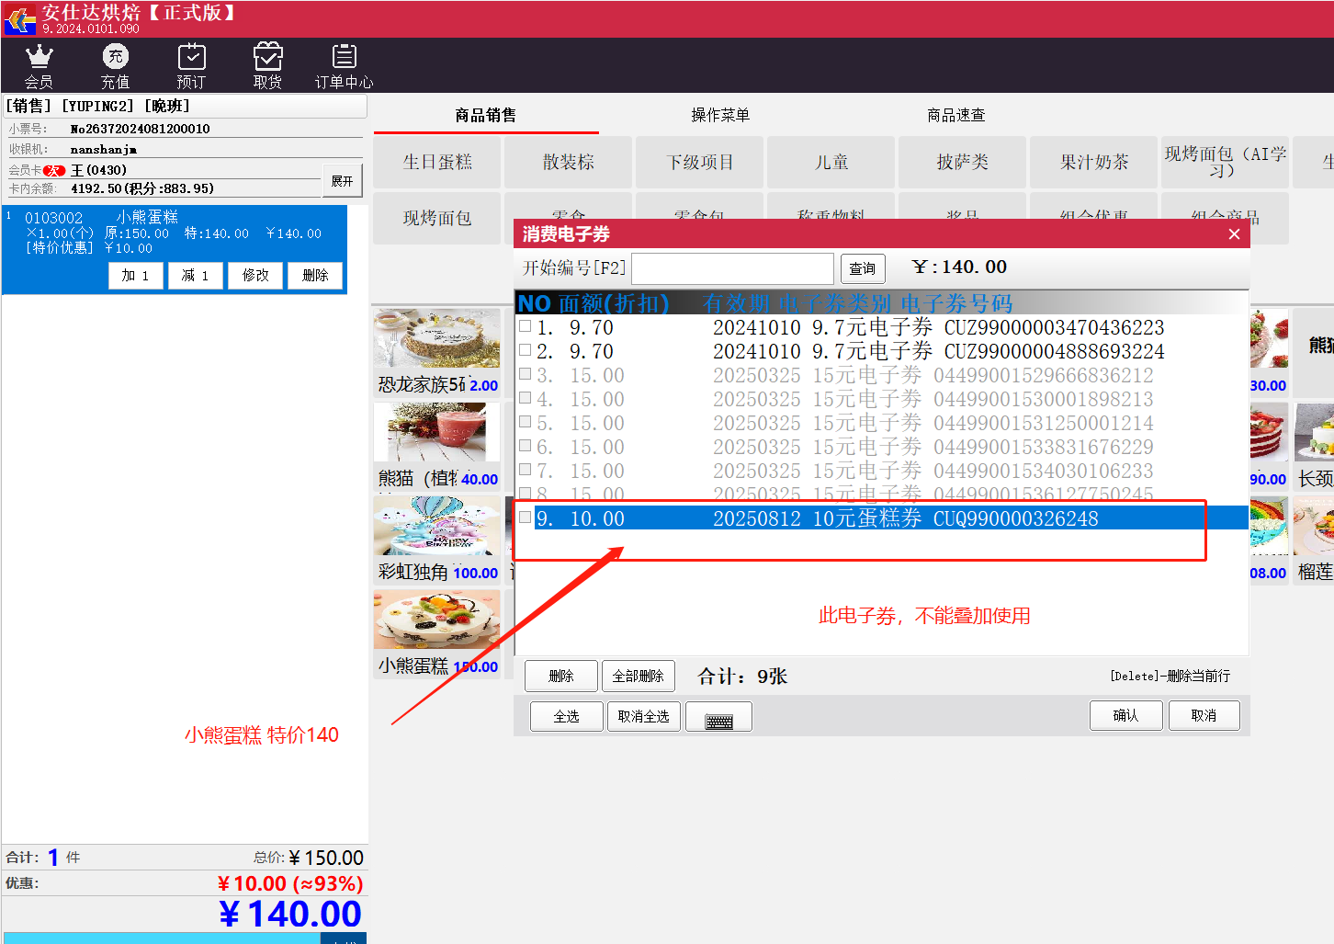
Task: Close the 消费电子券 dialog
Action: [1234, 234]
